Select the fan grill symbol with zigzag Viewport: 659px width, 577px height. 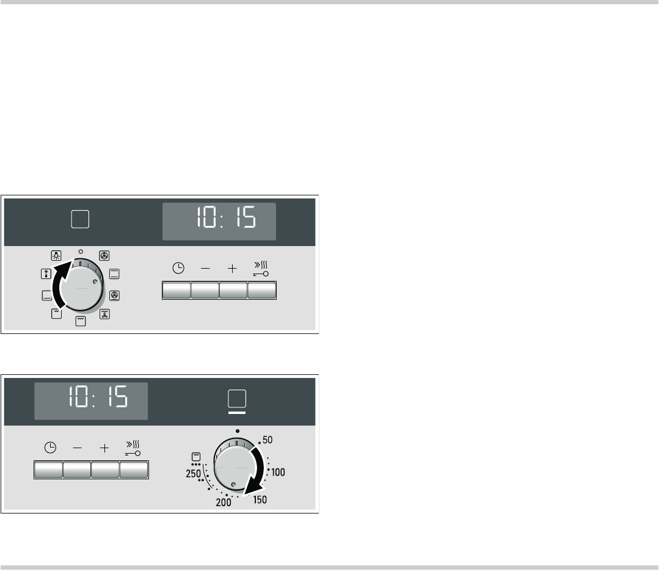point(104,314)
